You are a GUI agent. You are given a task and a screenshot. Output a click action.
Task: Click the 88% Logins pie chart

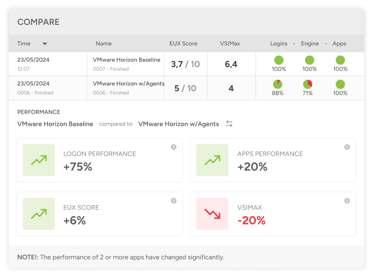pos(277,84)
